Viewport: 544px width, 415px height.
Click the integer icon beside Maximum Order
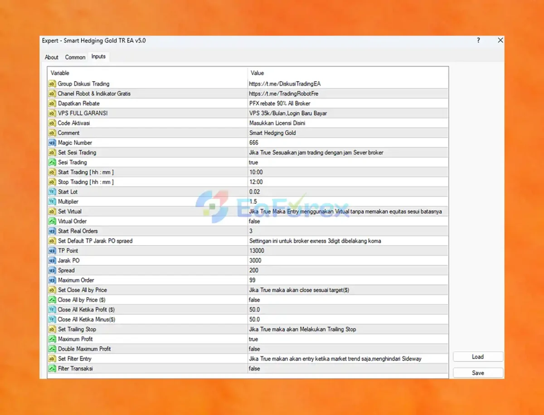52,280
